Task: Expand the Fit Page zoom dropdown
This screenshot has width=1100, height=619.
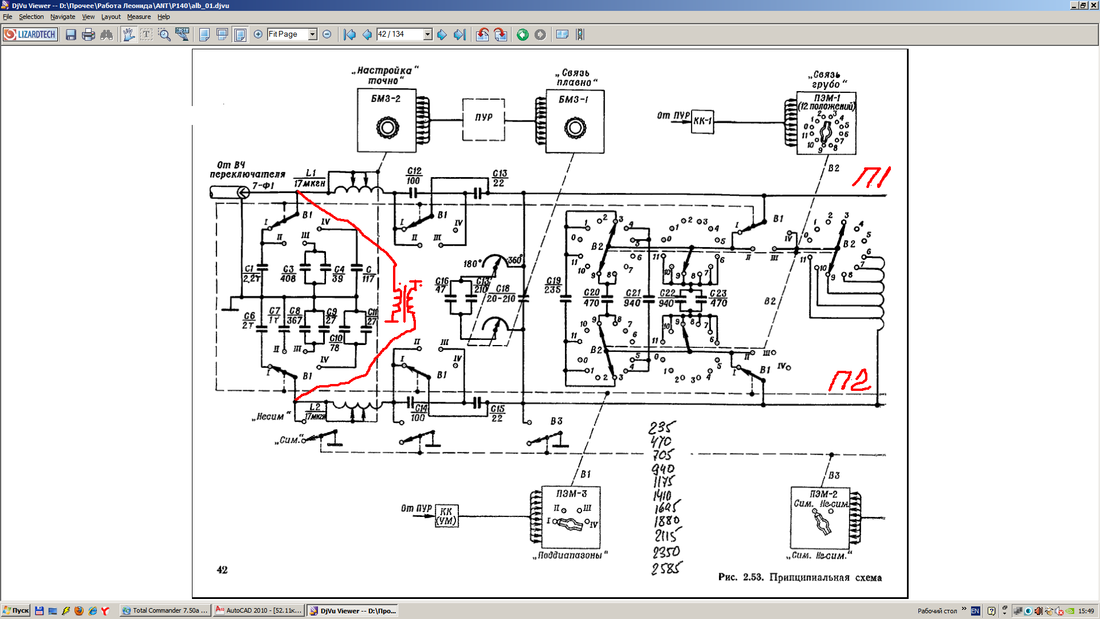Action: pos(312,34)
